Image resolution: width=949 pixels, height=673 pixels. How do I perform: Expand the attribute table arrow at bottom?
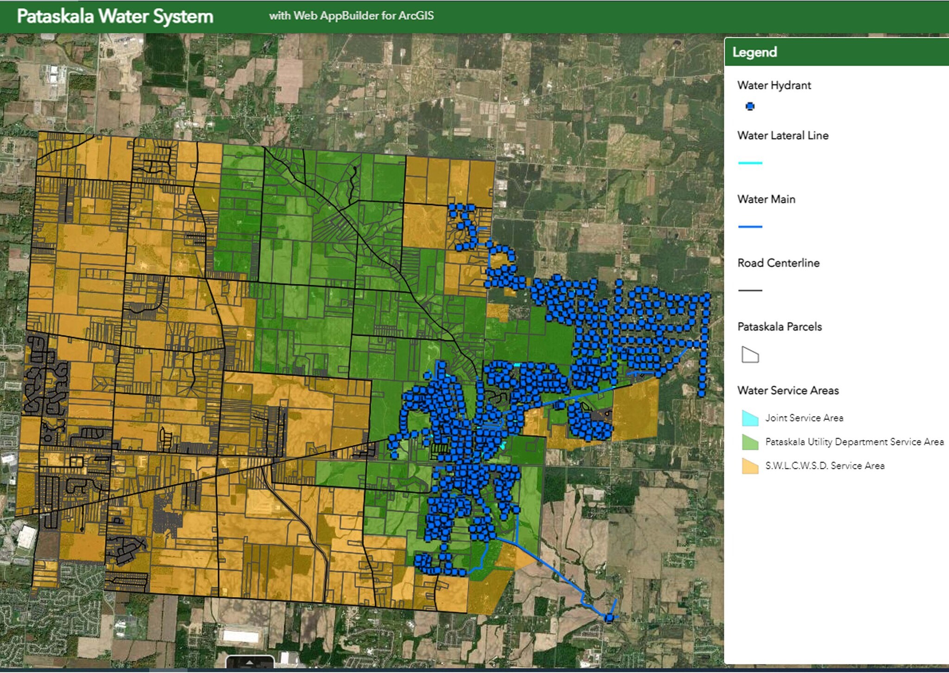click(249, 662)
